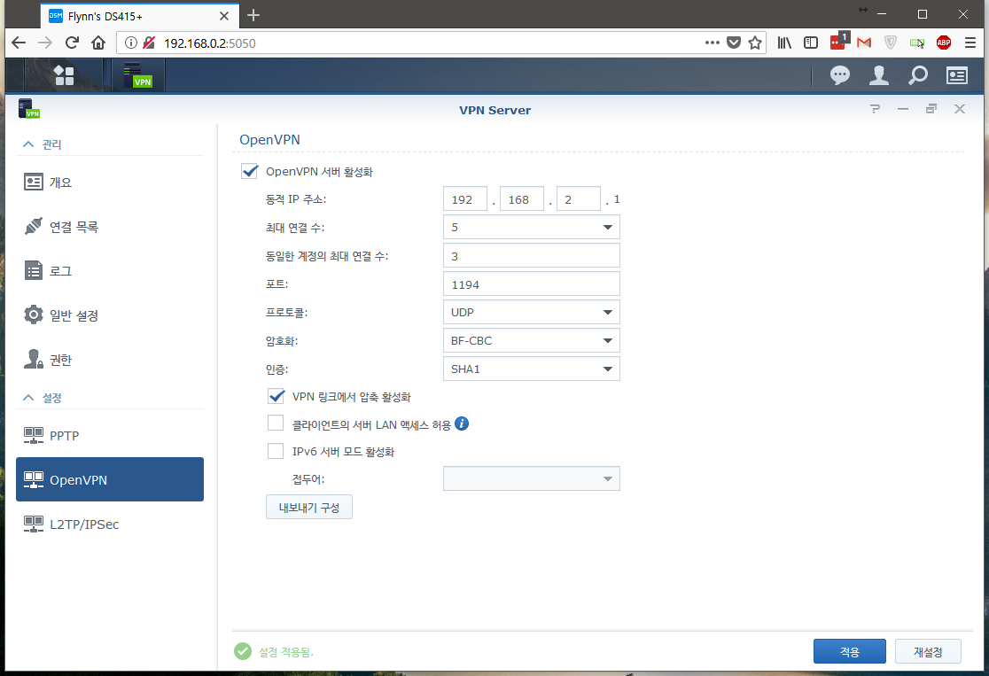Click shield extension icon in toolbar
989x676 pixels.
[891, 43]
